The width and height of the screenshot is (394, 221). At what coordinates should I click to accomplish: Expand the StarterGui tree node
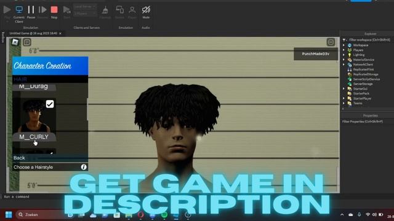344,88
